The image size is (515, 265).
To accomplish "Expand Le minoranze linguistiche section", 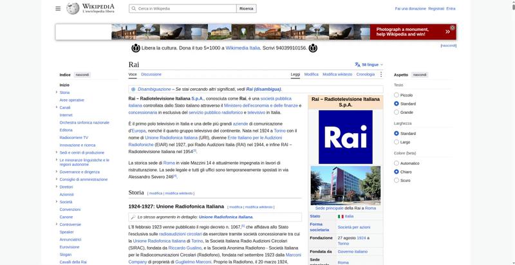I will 57,160.
